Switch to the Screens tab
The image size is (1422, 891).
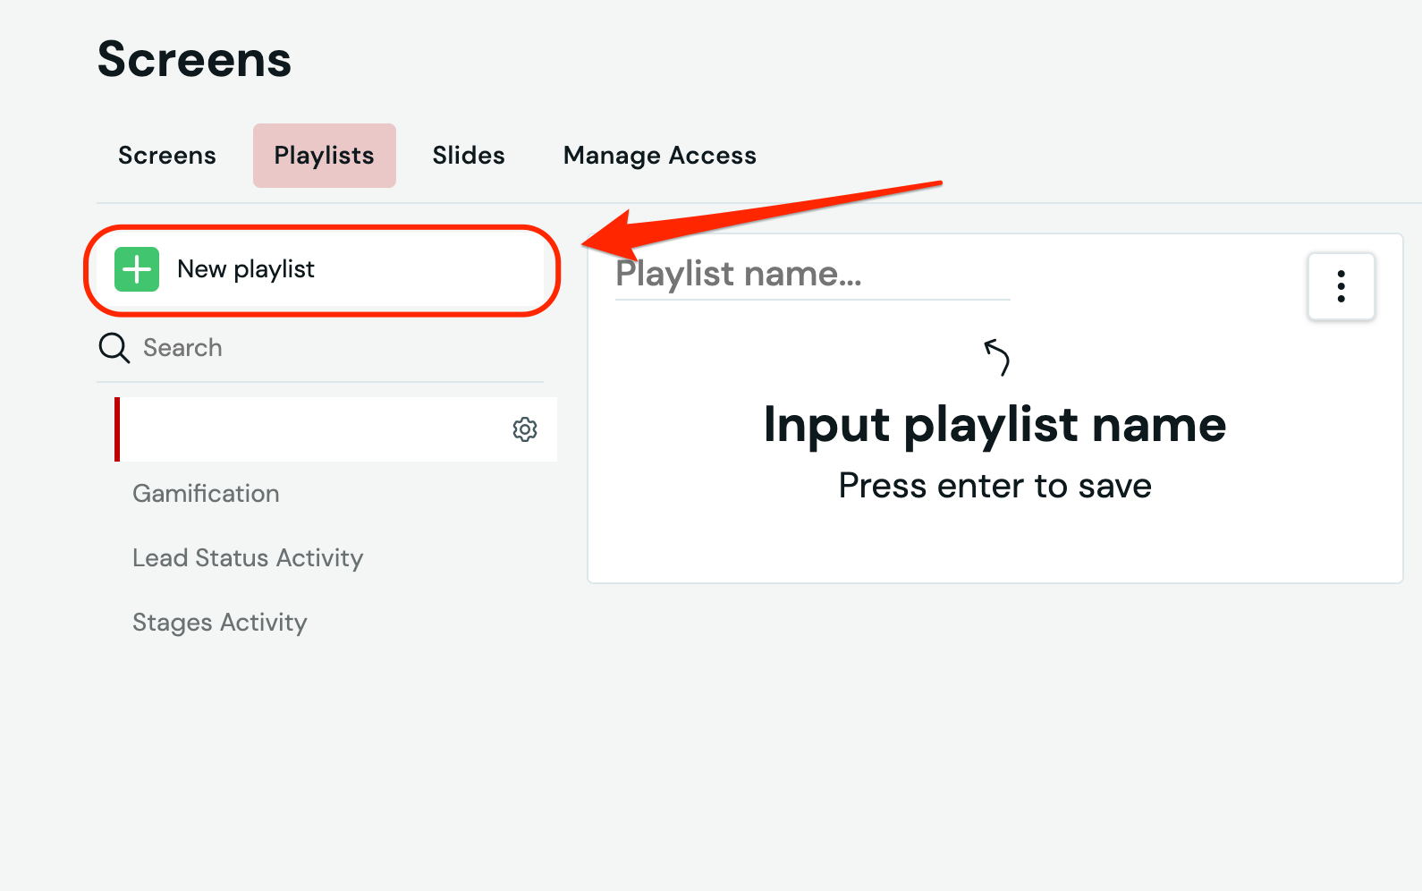pos(167,156)
